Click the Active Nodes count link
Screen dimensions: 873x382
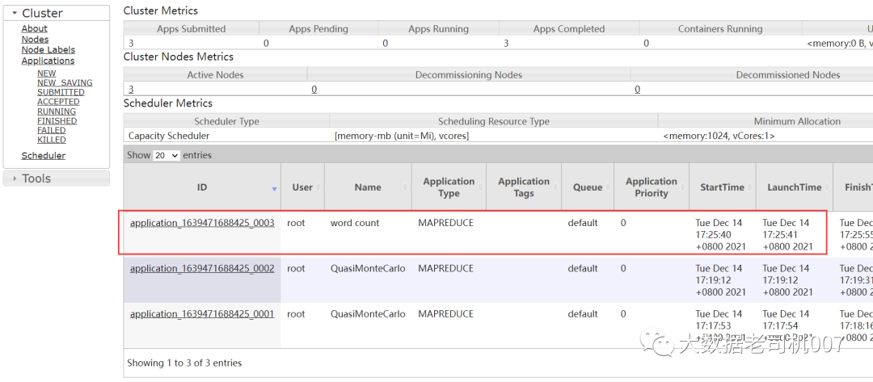pyautogui.click(x=131, y=90)
